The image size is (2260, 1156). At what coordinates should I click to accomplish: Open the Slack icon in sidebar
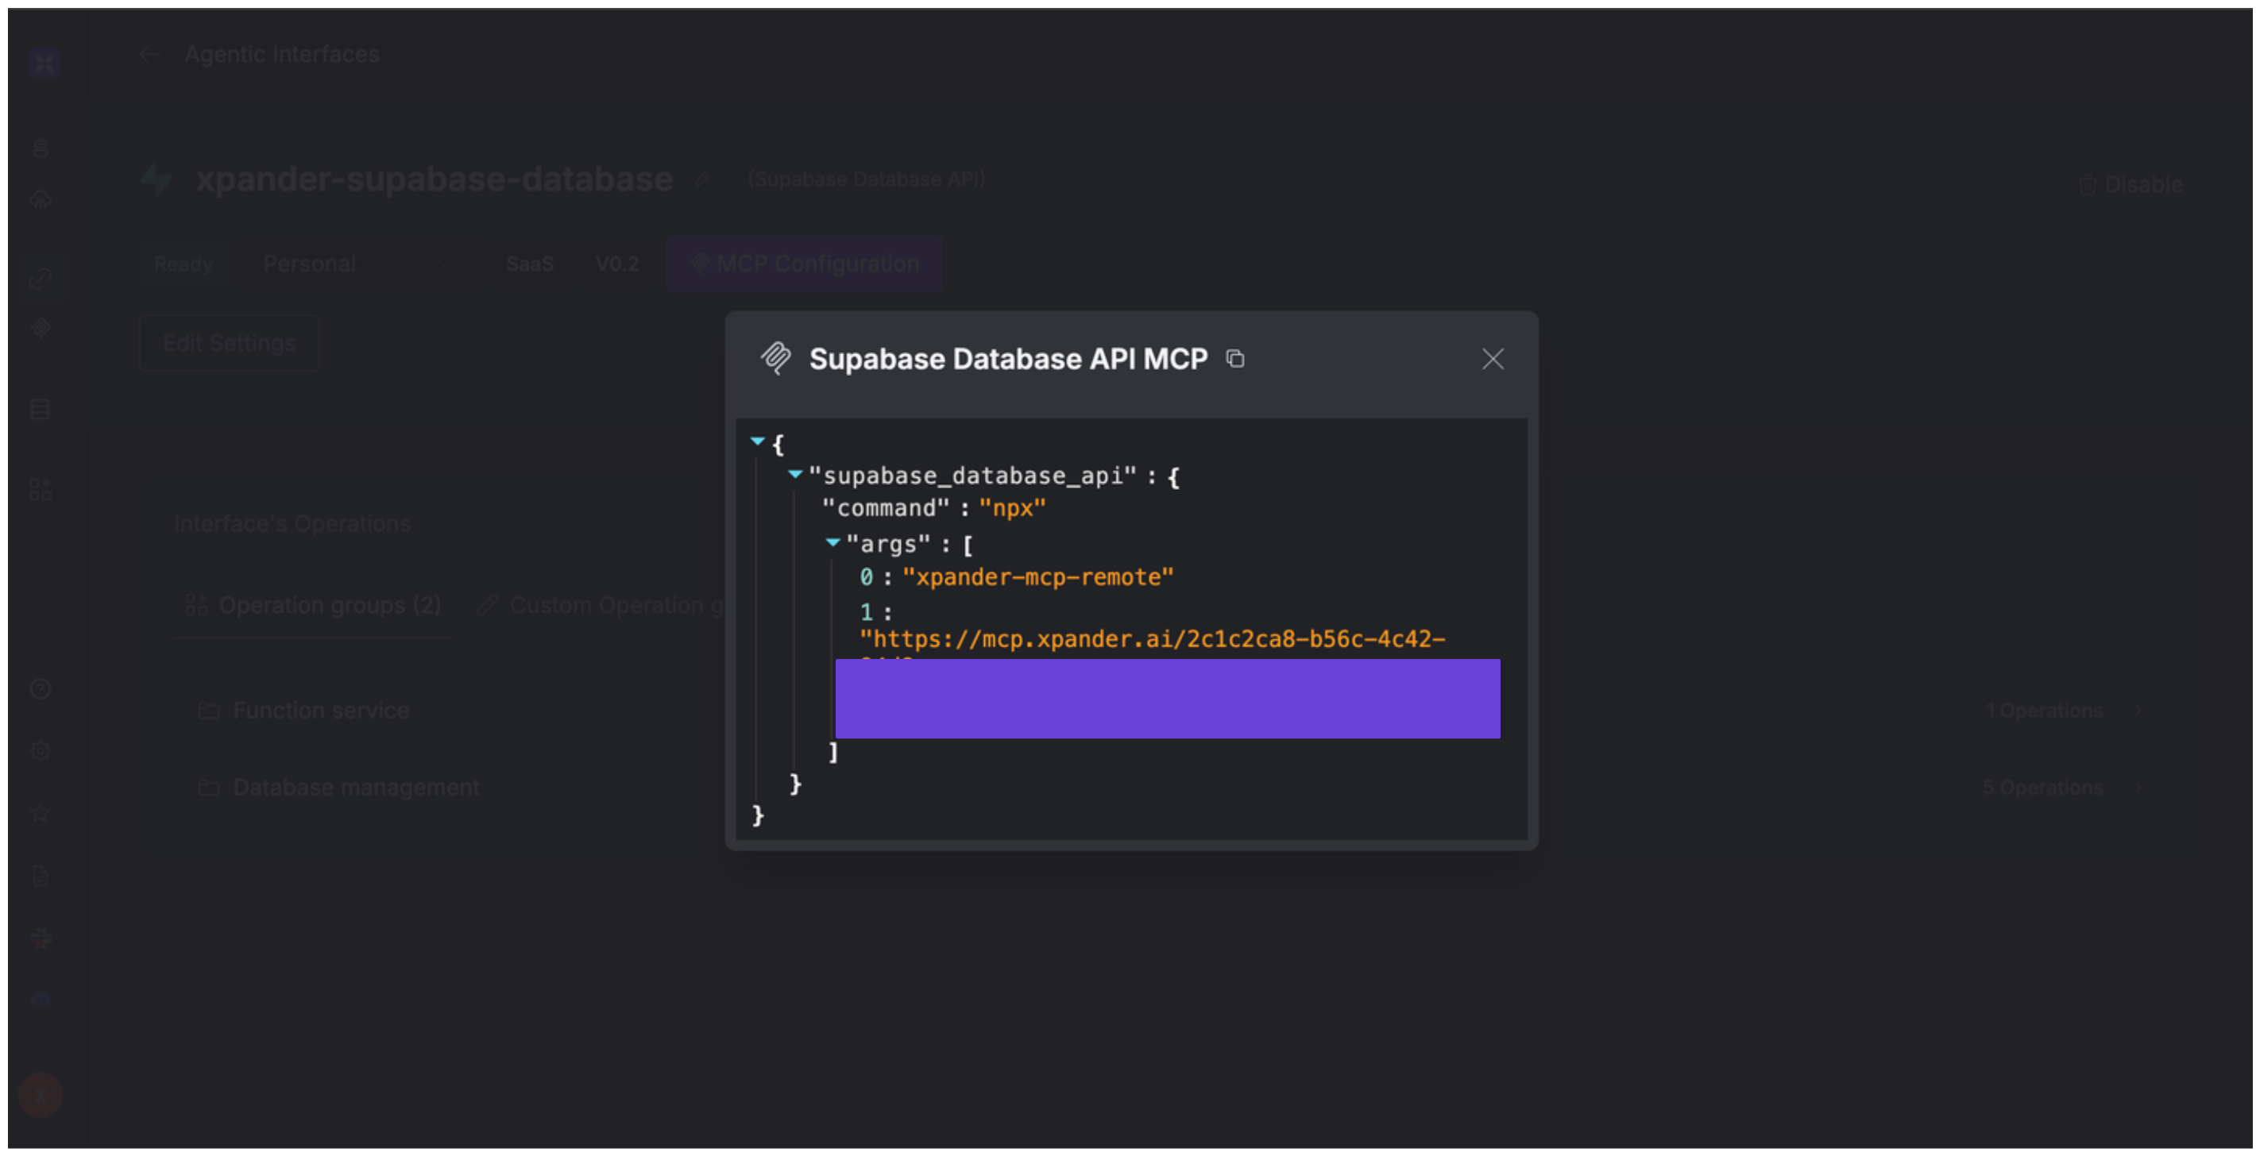pyautogui.click(x=41, y=938)
